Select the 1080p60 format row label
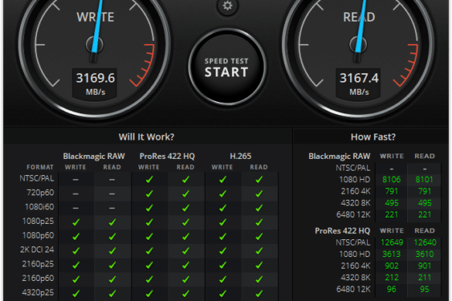This screenshot has width=452, height=301. (x=38, y=235)
